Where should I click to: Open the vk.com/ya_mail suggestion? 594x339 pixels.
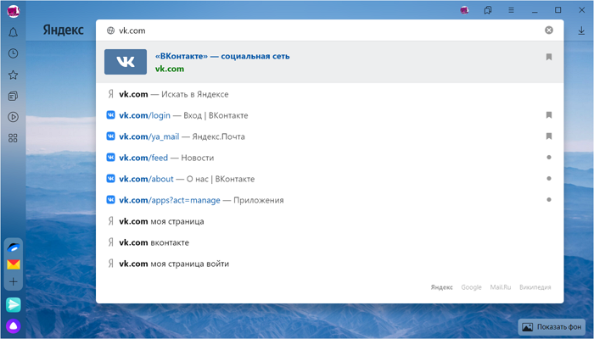click(x=329, y=136)
